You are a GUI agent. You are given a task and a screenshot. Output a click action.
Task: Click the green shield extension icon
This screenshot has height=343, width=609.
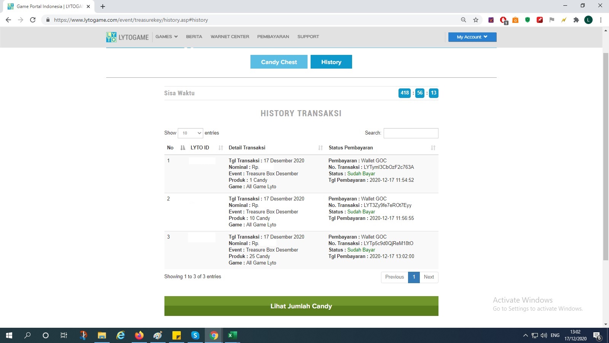pyautogui.click(x=528, y=20)
